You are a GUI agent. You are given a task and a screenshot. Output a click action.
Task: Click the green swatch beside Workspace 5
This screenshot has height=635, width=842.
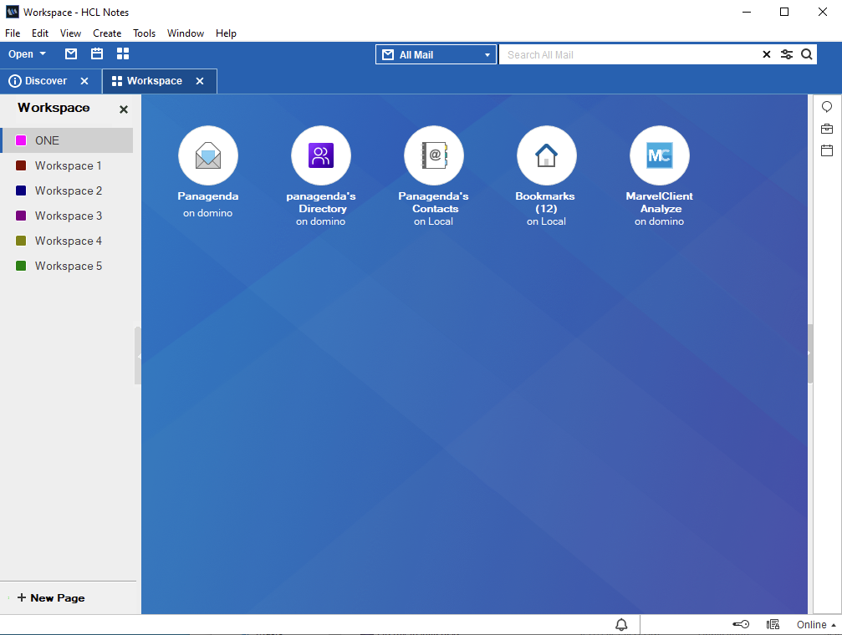tap(21, 267)
